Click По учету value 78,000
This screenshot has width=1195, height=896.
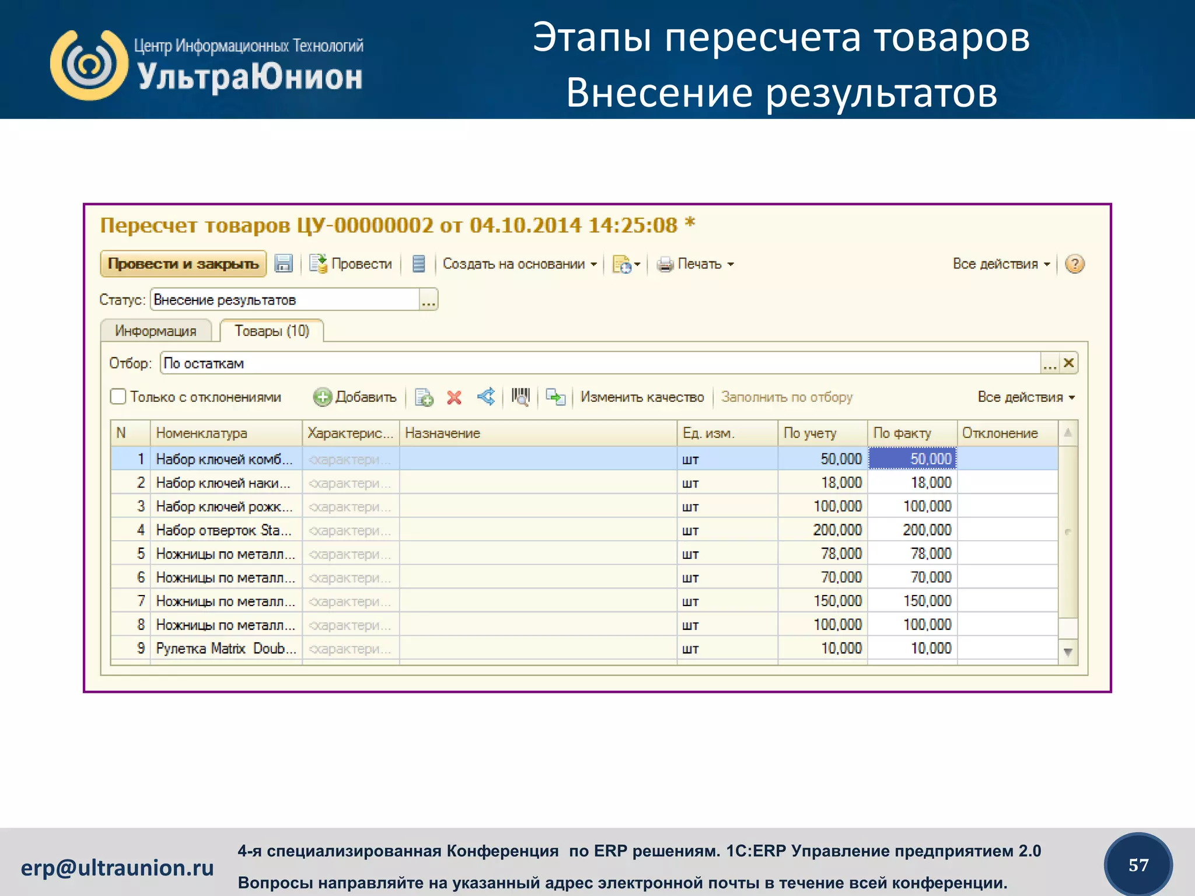point(823,554)
